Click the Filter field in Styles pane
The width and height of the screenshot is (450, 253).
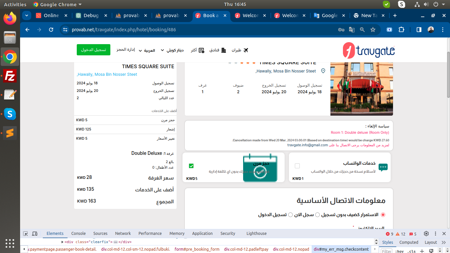coord(387,251)
